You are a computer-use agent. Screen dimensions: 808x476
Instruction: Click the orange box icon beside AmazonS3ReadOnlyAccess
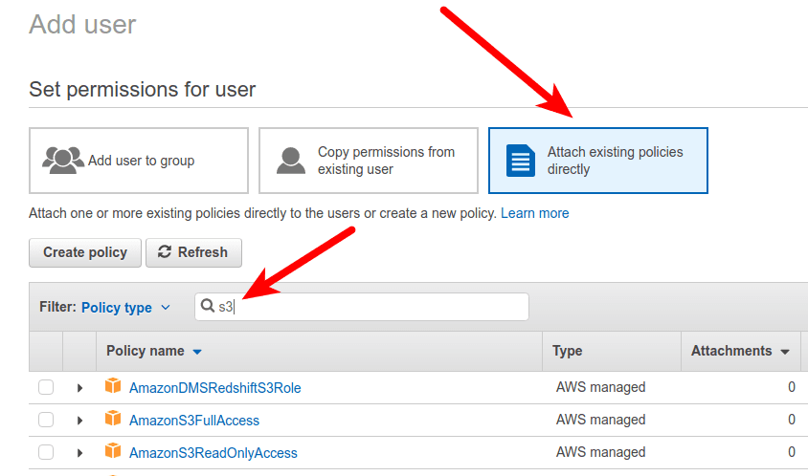[x=113, y=450]
